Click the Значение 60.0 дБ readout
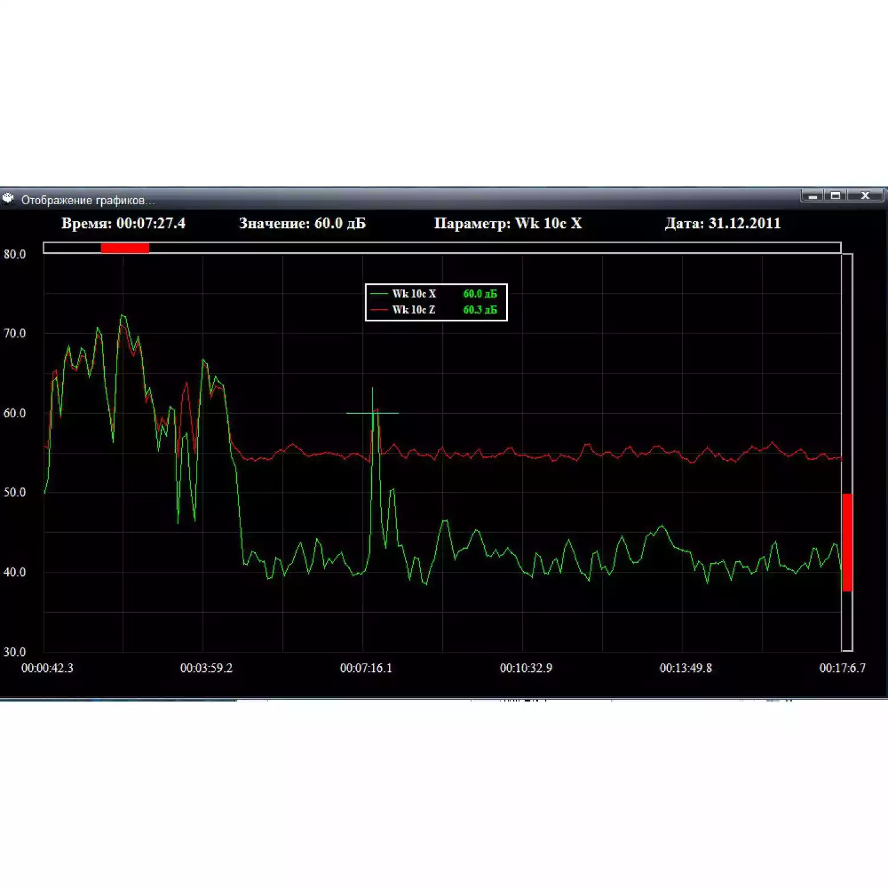This screenshot has width=888, height=888. click(302, 224)
